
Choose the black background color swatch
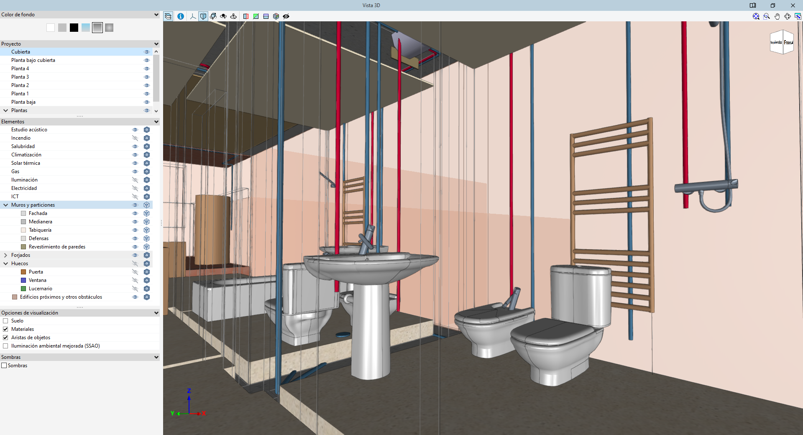74,28
